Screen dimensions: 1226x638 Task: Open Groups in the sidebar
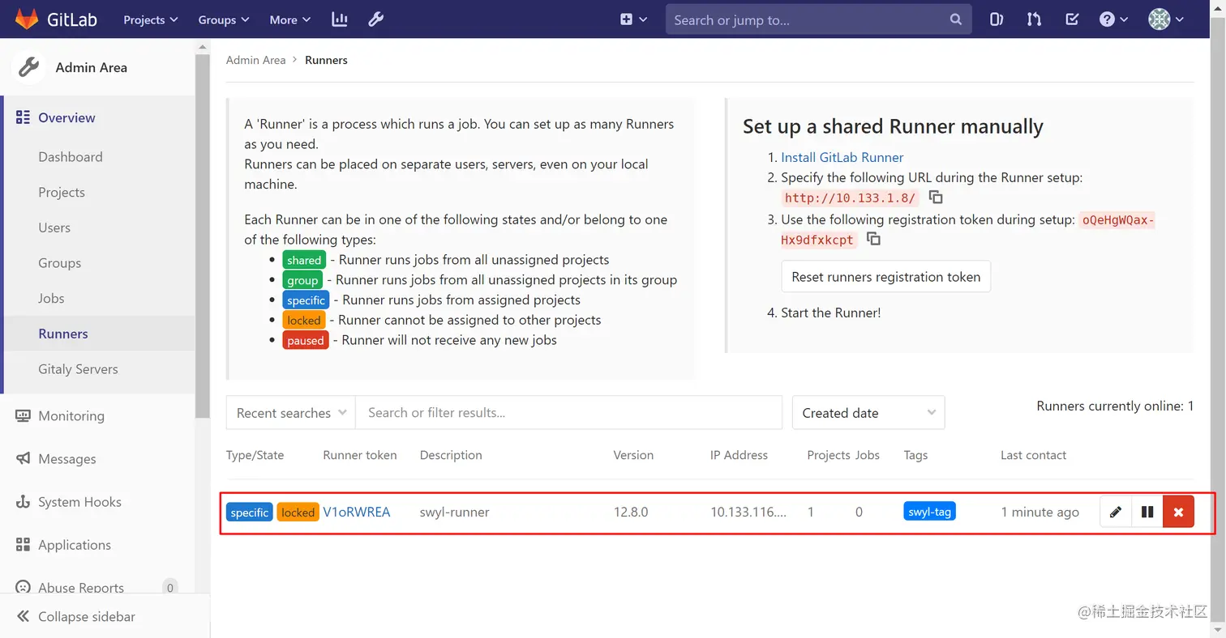[59, 263]
